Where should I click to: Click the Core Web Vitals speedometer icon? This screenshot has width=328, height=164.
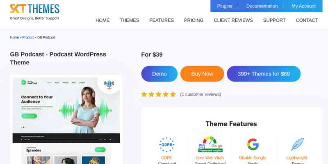tap(210, 144)
